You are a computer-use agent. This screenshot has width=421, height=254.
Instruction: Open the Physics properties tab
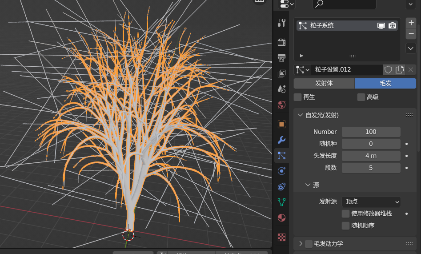point(281,171)
